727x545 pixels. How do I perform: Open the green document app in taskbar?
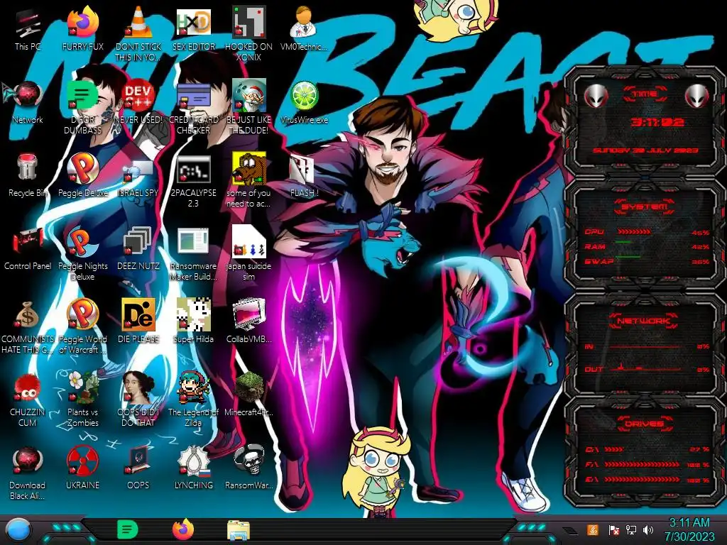tap(128, 529)
